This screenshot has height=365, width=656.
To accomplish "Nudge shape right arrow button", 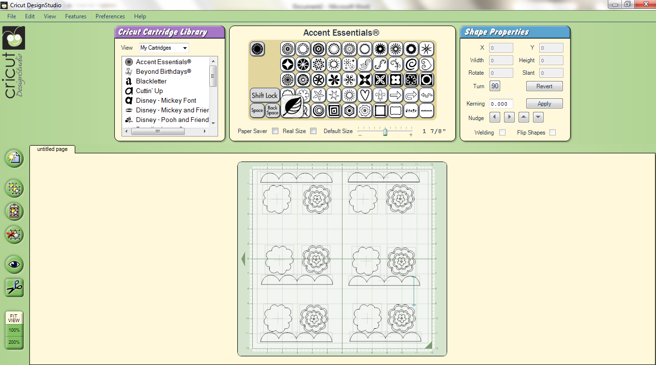I will tap(509, 117).
